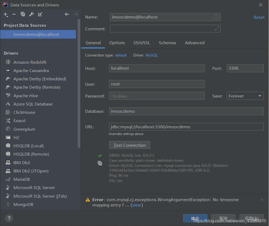Apply changes with 应用(A) button
This screenshot has width=269, height=226.
[252, 218]
